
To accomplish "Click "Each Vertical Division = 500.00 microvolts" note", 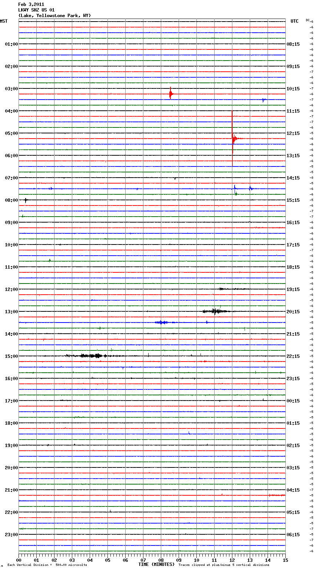I will pyautogui.click(x=47, y=565).
